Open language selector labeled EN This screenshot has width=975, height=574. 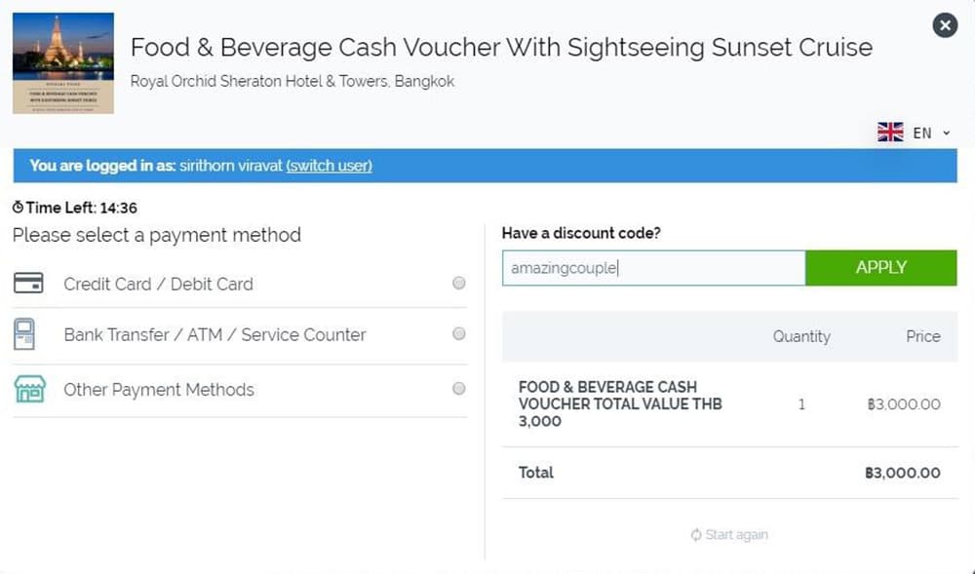click(915, 133)
